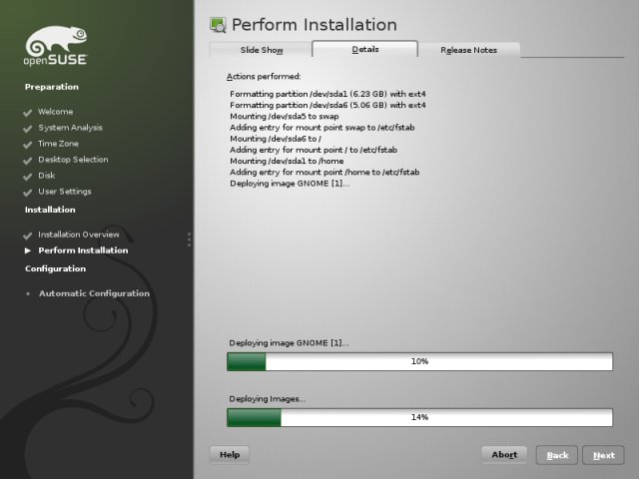Image resolution: width=639 pixels, height=479 pixels.
Task: Abort the installation
Action: coord(504,455)
